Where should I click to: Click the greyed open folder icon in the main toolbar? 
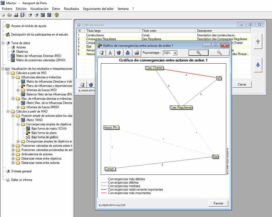coord(10,15)
